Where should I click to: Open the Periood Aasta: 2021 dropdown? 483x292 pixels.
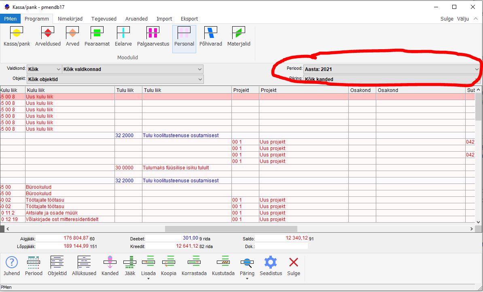[x=392, y=69]
